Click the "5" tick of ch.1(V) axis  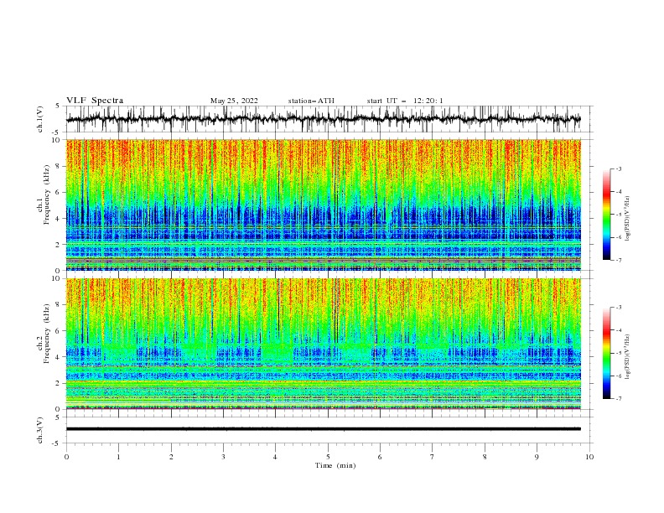pos(60,106)
